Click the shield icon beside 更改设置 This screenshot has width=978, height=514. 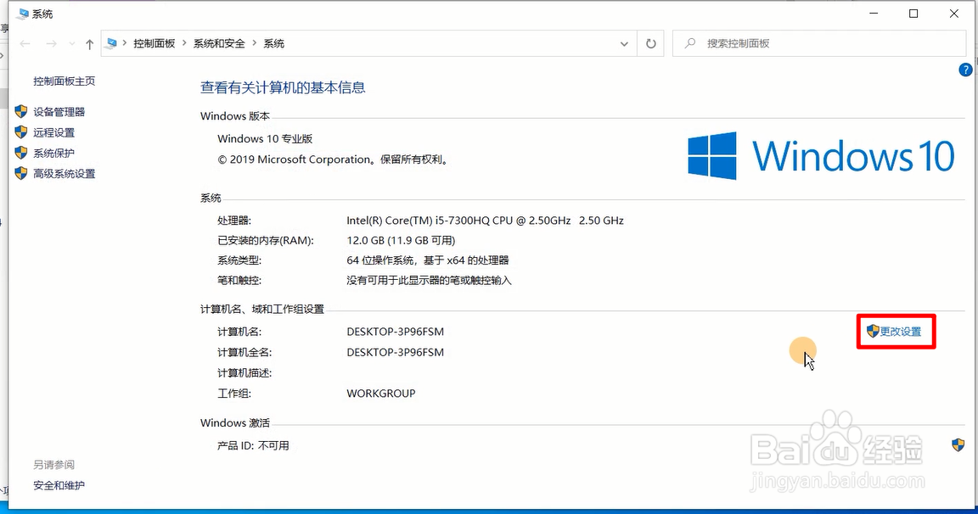(873, 331)
